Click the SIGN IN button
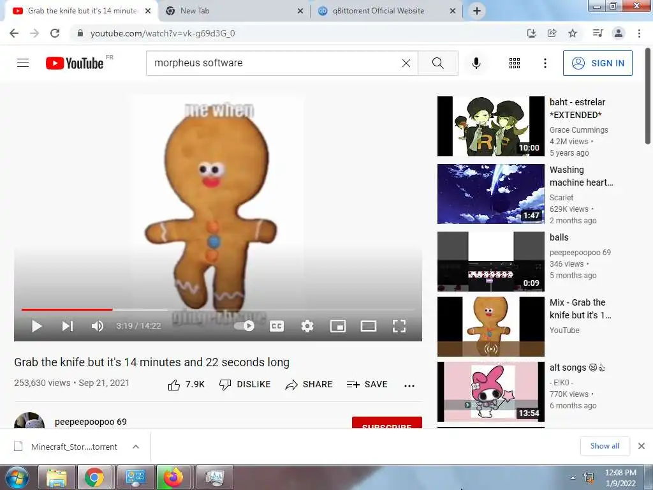 (x=598, y=63)
